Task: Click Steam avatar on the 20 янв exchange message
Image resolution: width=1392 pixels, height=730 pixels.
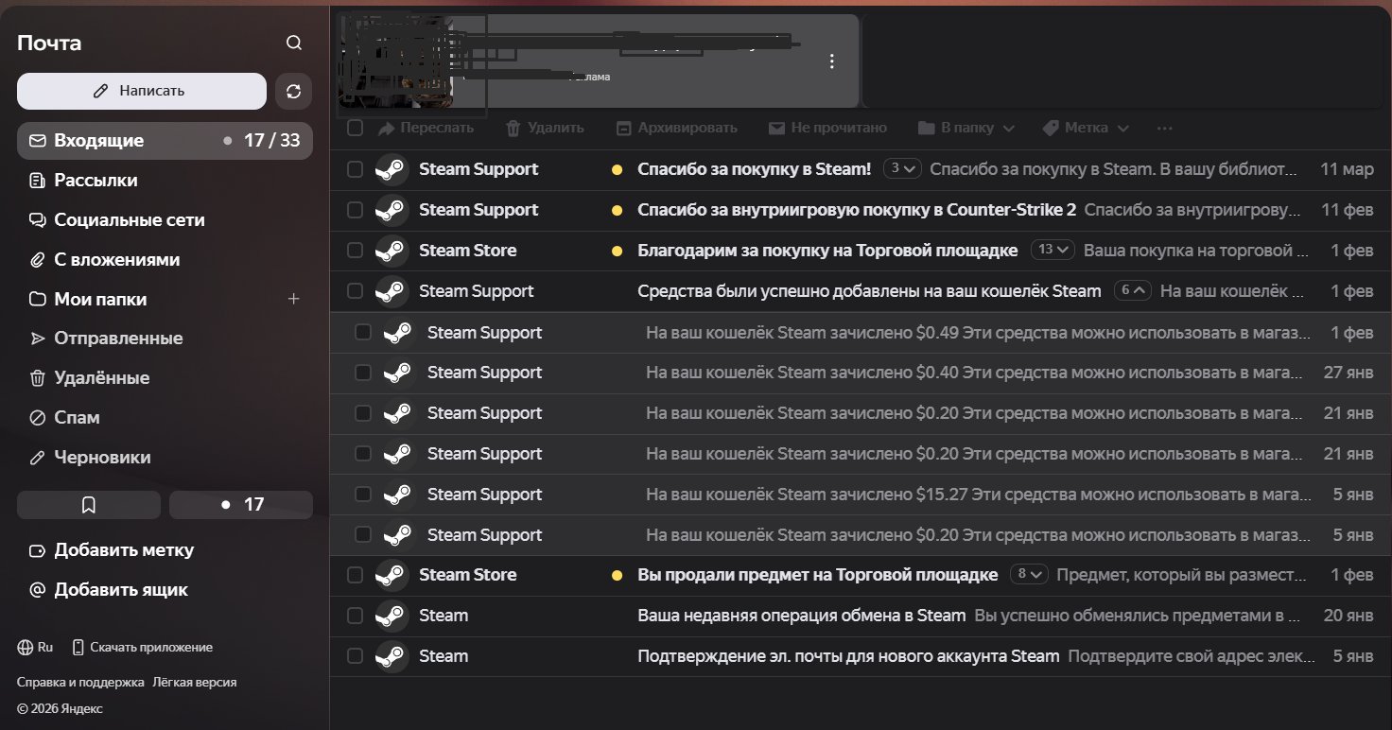Action: click(x=391, y=616)
